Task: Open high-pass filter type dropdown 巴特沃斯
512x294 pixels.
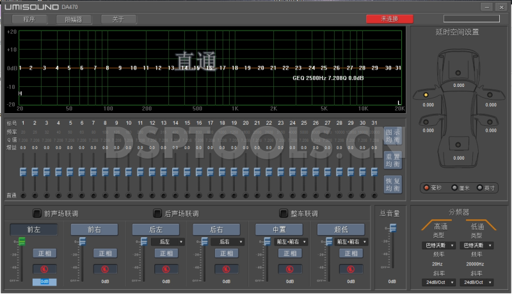Action: [x=438, y=245]
